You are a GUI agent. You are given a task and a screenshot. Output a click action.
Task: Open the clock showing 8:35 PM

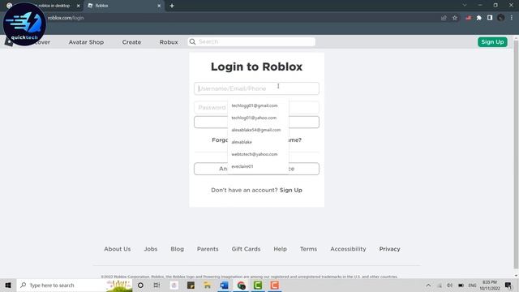(490, 285)
